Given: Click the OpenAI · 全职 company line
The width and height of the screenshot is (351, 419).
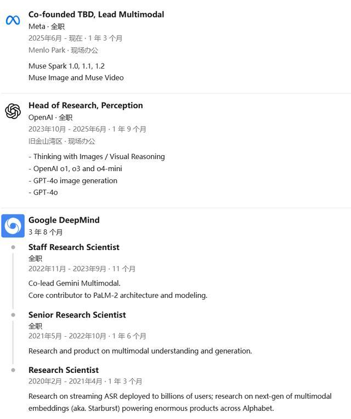Looking at the screenshot, I should 50,117.
